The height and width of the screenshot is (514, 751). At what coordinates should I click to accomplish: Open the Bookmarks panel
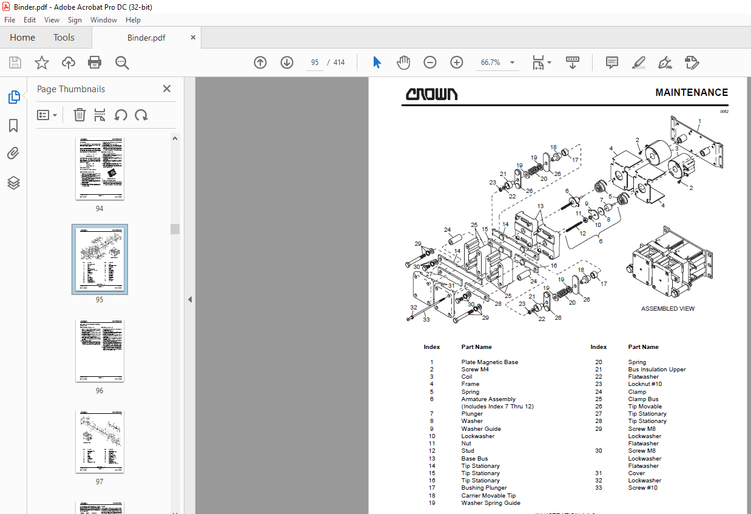tap(13, 125)
